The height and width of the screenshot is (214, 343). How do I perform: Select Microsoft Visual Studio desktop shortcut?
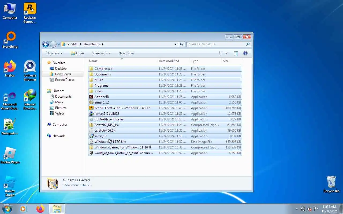pos(10,101)
